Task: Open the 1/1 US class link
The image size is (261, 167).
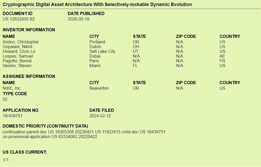Action: [6, 160]
